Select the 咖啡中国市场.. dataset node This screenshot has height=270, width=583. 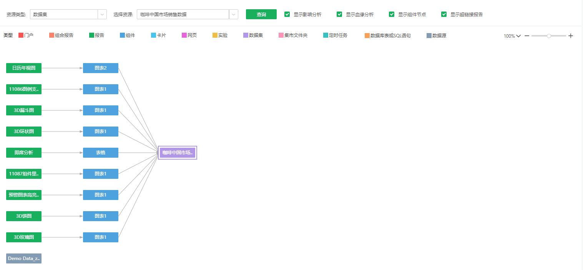[x=178, y=153]
